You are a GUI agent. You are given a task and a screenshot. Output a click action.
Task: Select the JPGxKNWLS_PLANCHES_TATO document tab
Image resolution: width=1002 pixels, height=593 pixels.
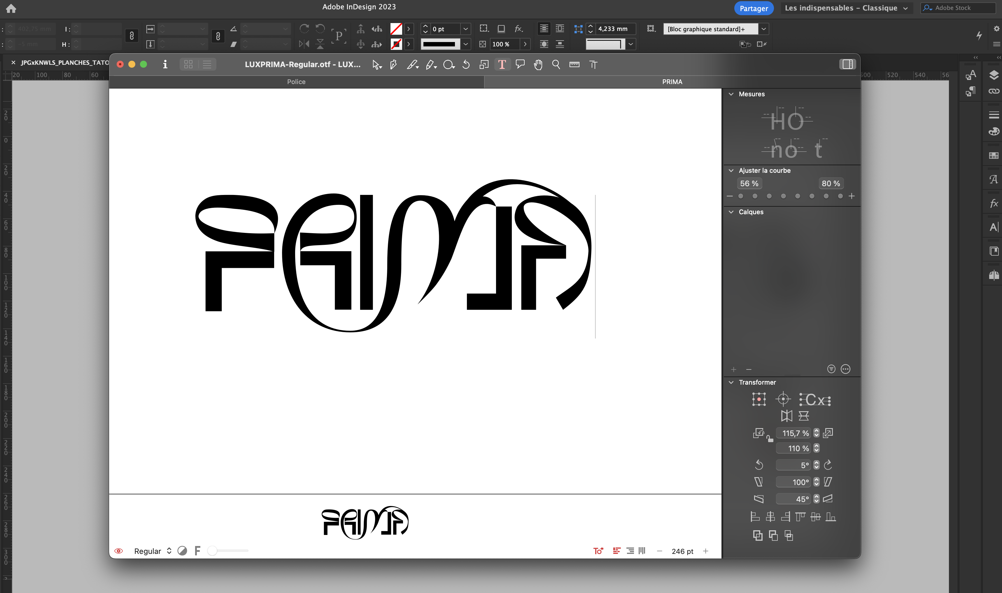click(65, 62)
